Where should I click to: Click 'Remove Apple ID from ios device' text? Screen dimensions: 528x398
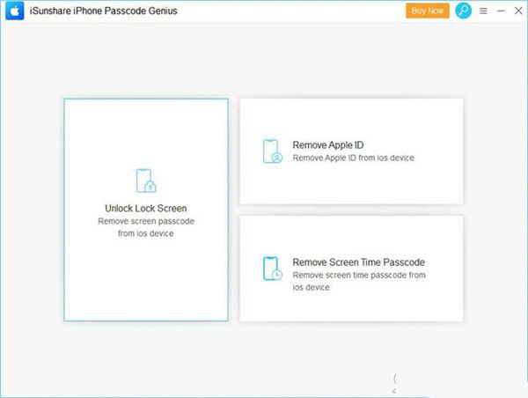coord(353,158)
